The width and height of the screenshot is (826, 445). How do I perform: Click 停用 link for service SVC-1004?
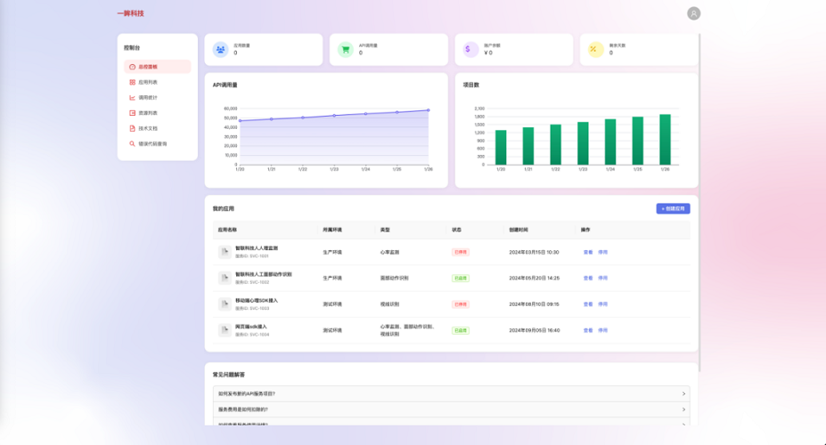602,330
